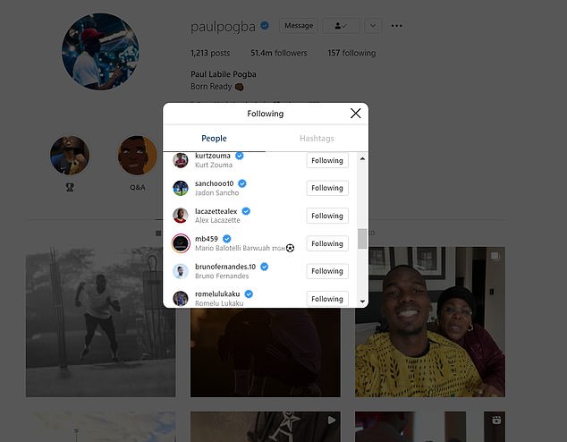567x442 pixels.
Task: Open mb459 story avatar
Action: (181, 243)
